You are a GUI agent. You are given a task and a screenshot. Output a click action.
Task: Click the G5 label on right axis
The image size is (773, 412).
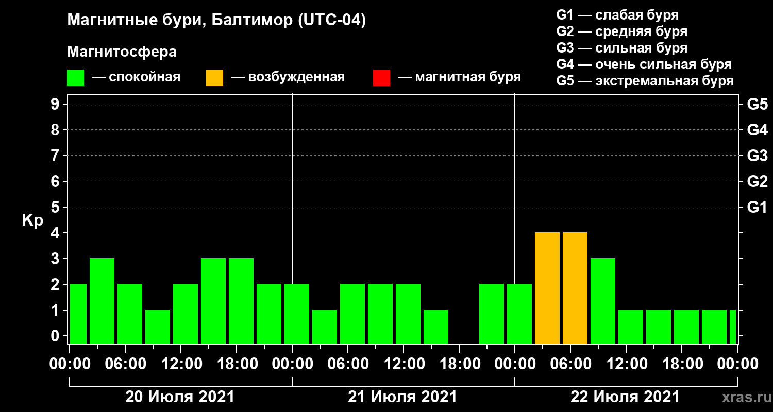click(x=757, y=104)
